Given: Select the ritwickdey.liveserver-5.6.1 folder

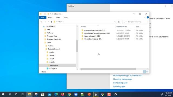Looking at the screenshot, I should [93, 39].
